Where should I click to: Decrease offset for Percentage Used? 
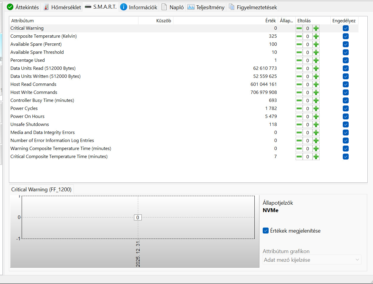[x=299, y=60]
